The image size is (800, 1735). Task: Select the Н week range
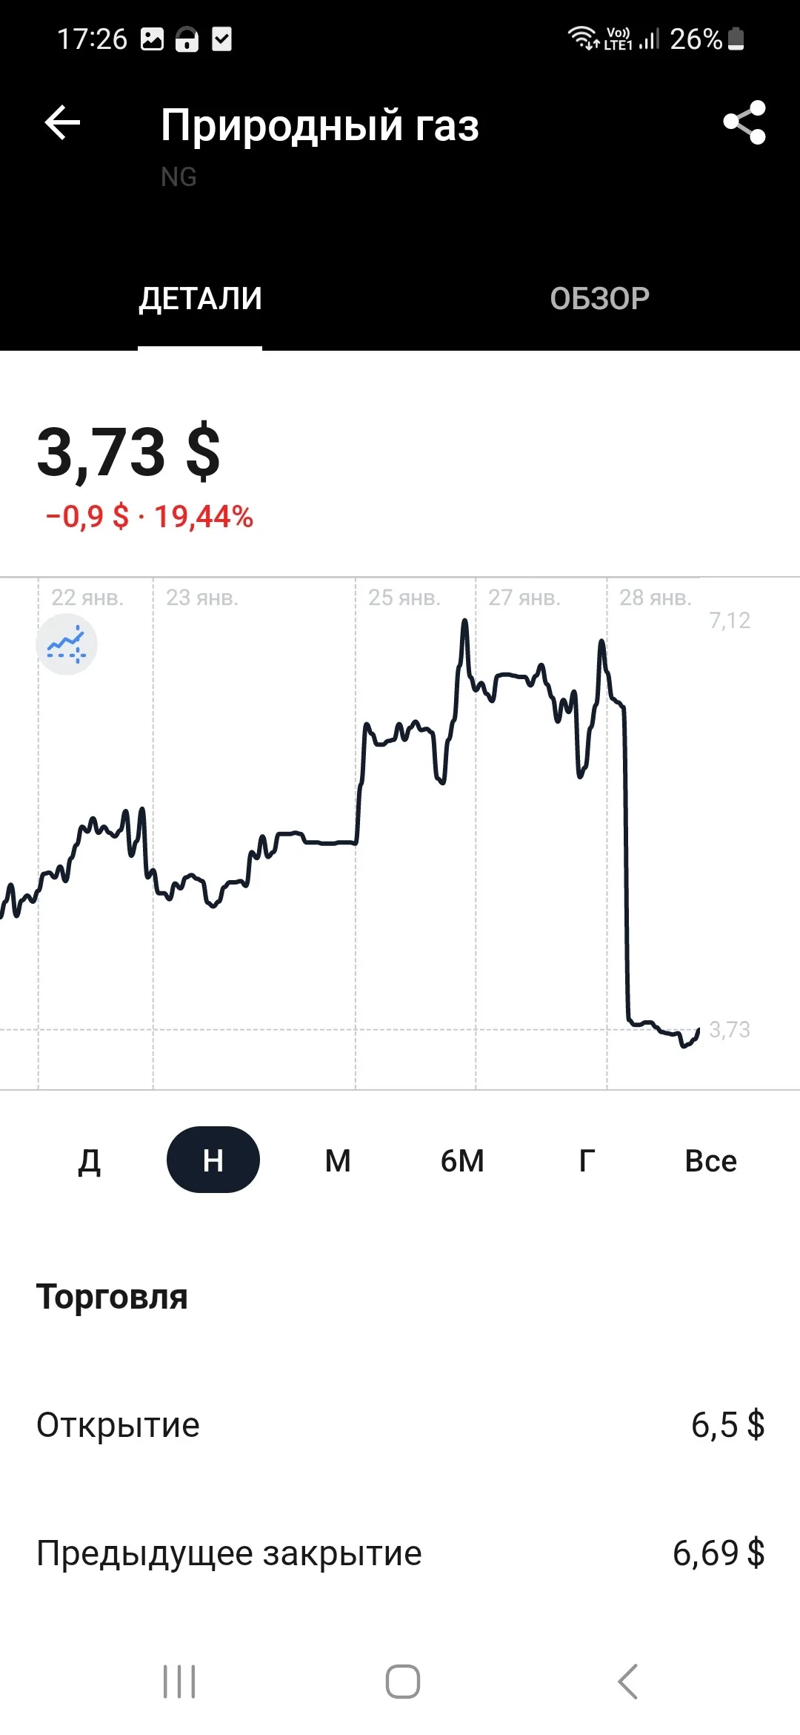(x=213, y=1160)
